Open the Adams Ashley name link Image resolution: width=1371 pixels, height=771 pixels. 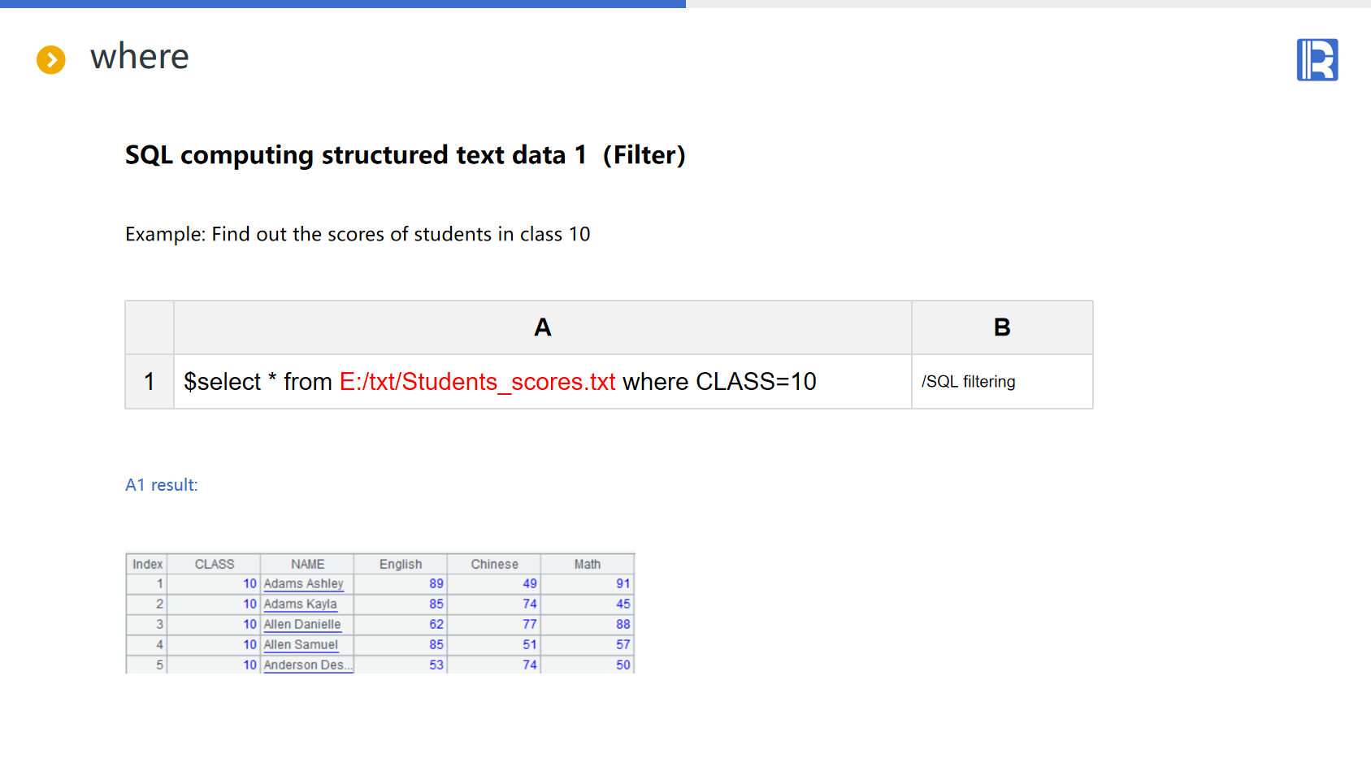(303, 583)
